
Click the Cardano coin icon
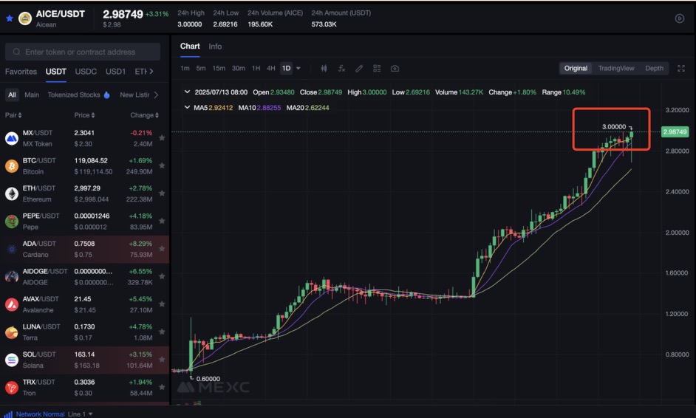12,249
